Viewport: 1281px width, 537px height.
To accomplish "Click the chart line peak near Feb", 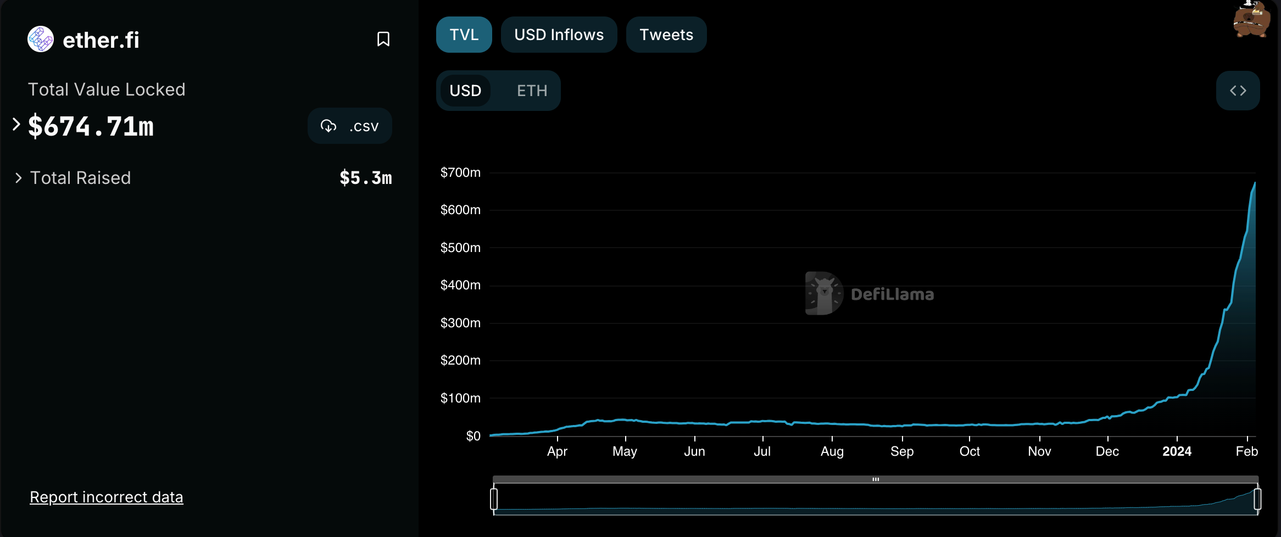I will point(1255,183).
